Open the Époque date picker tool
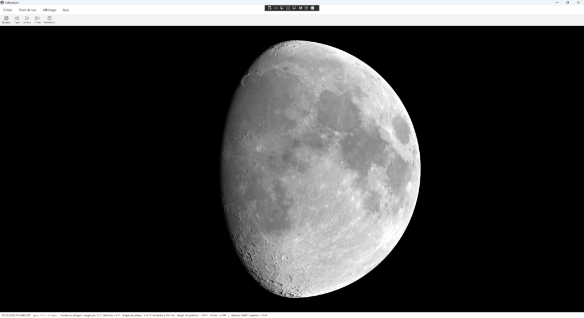 pos(6,20)
